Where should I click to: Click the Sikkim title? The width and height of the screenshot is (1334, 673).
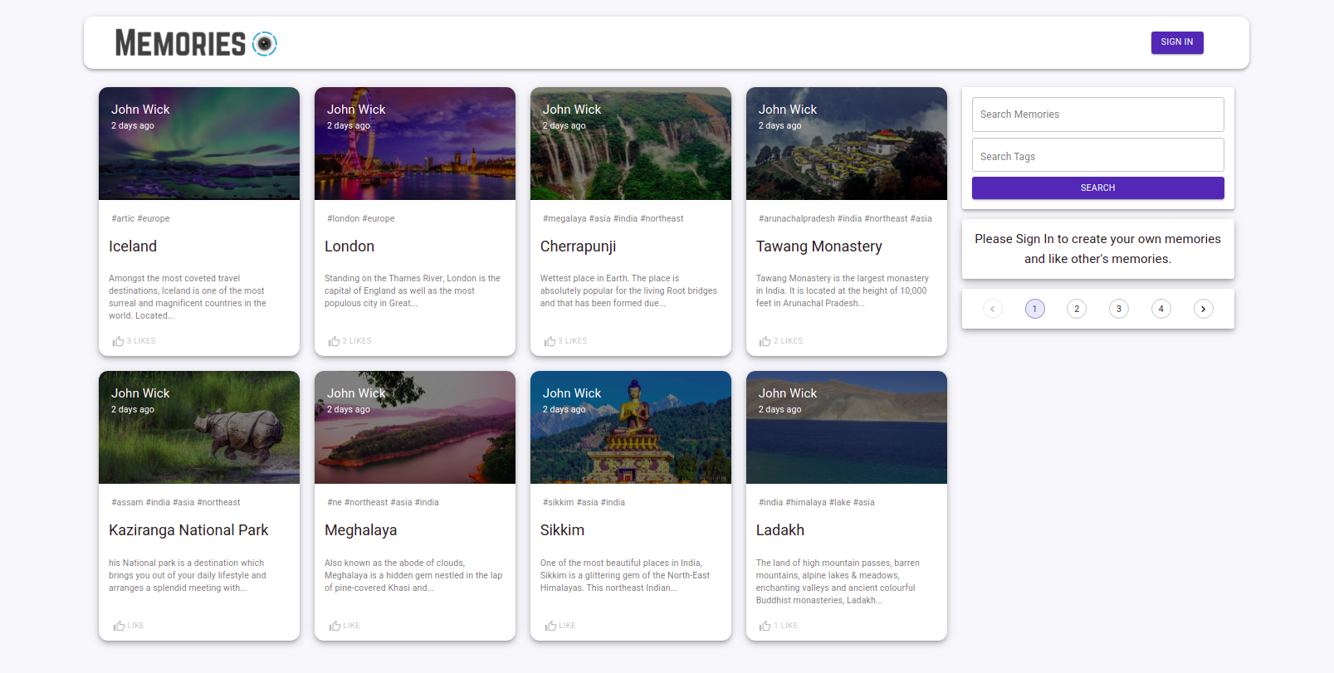(562, 530)
